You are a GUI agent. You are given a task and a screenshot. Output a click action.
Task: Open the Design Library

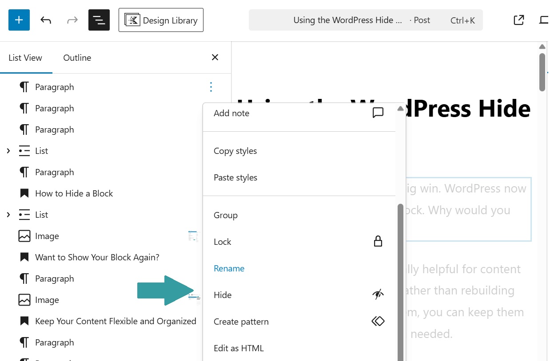[x=161, y=20]
